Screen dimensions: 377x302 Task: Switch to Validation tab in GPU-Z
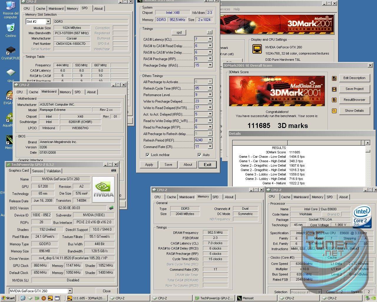53,171
